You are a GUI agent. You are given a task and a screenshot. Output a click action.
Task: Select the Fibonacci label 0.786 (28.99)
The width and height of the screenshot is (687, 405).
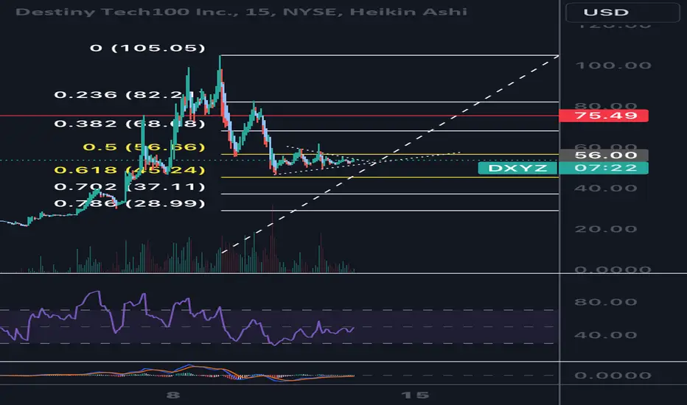[x=130, y=203]
